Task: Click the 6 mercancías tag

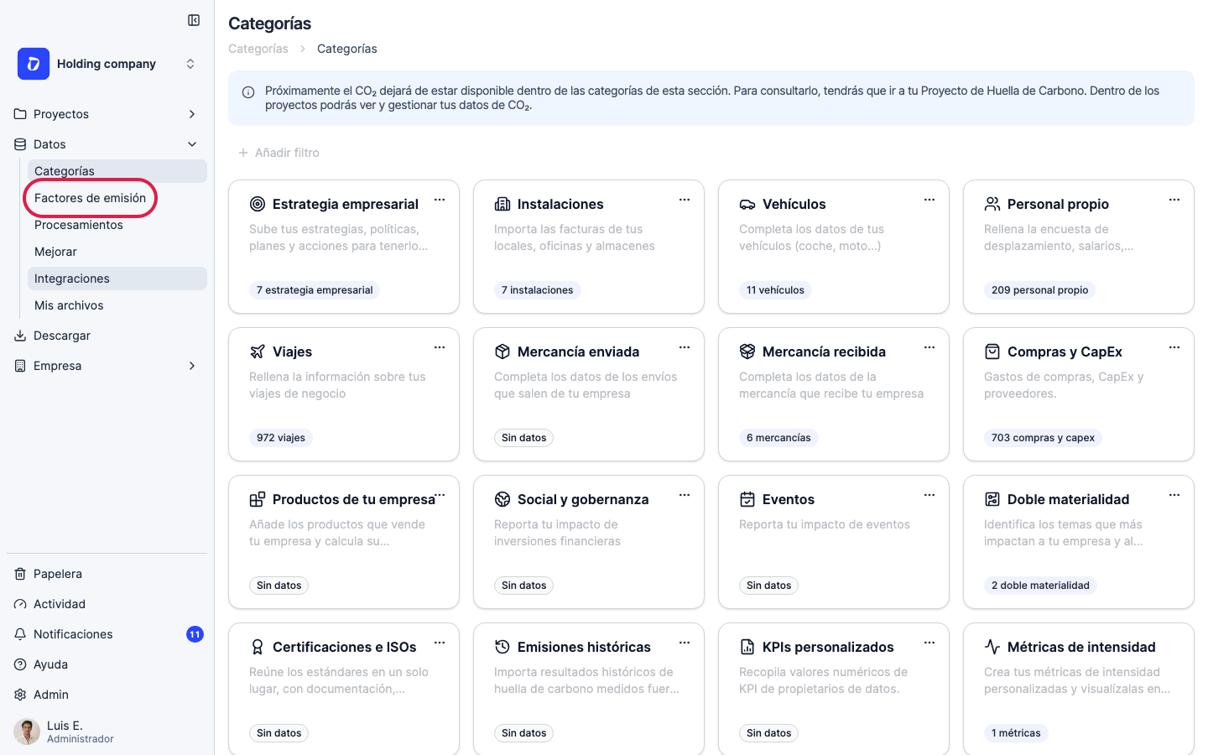Action: click(x=778, y=438)
